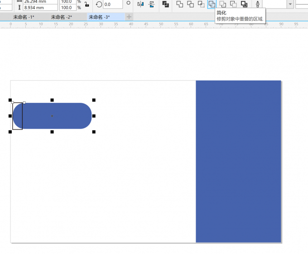
Task: Click the Intersect shapes icon
Action: pos(201,4)
